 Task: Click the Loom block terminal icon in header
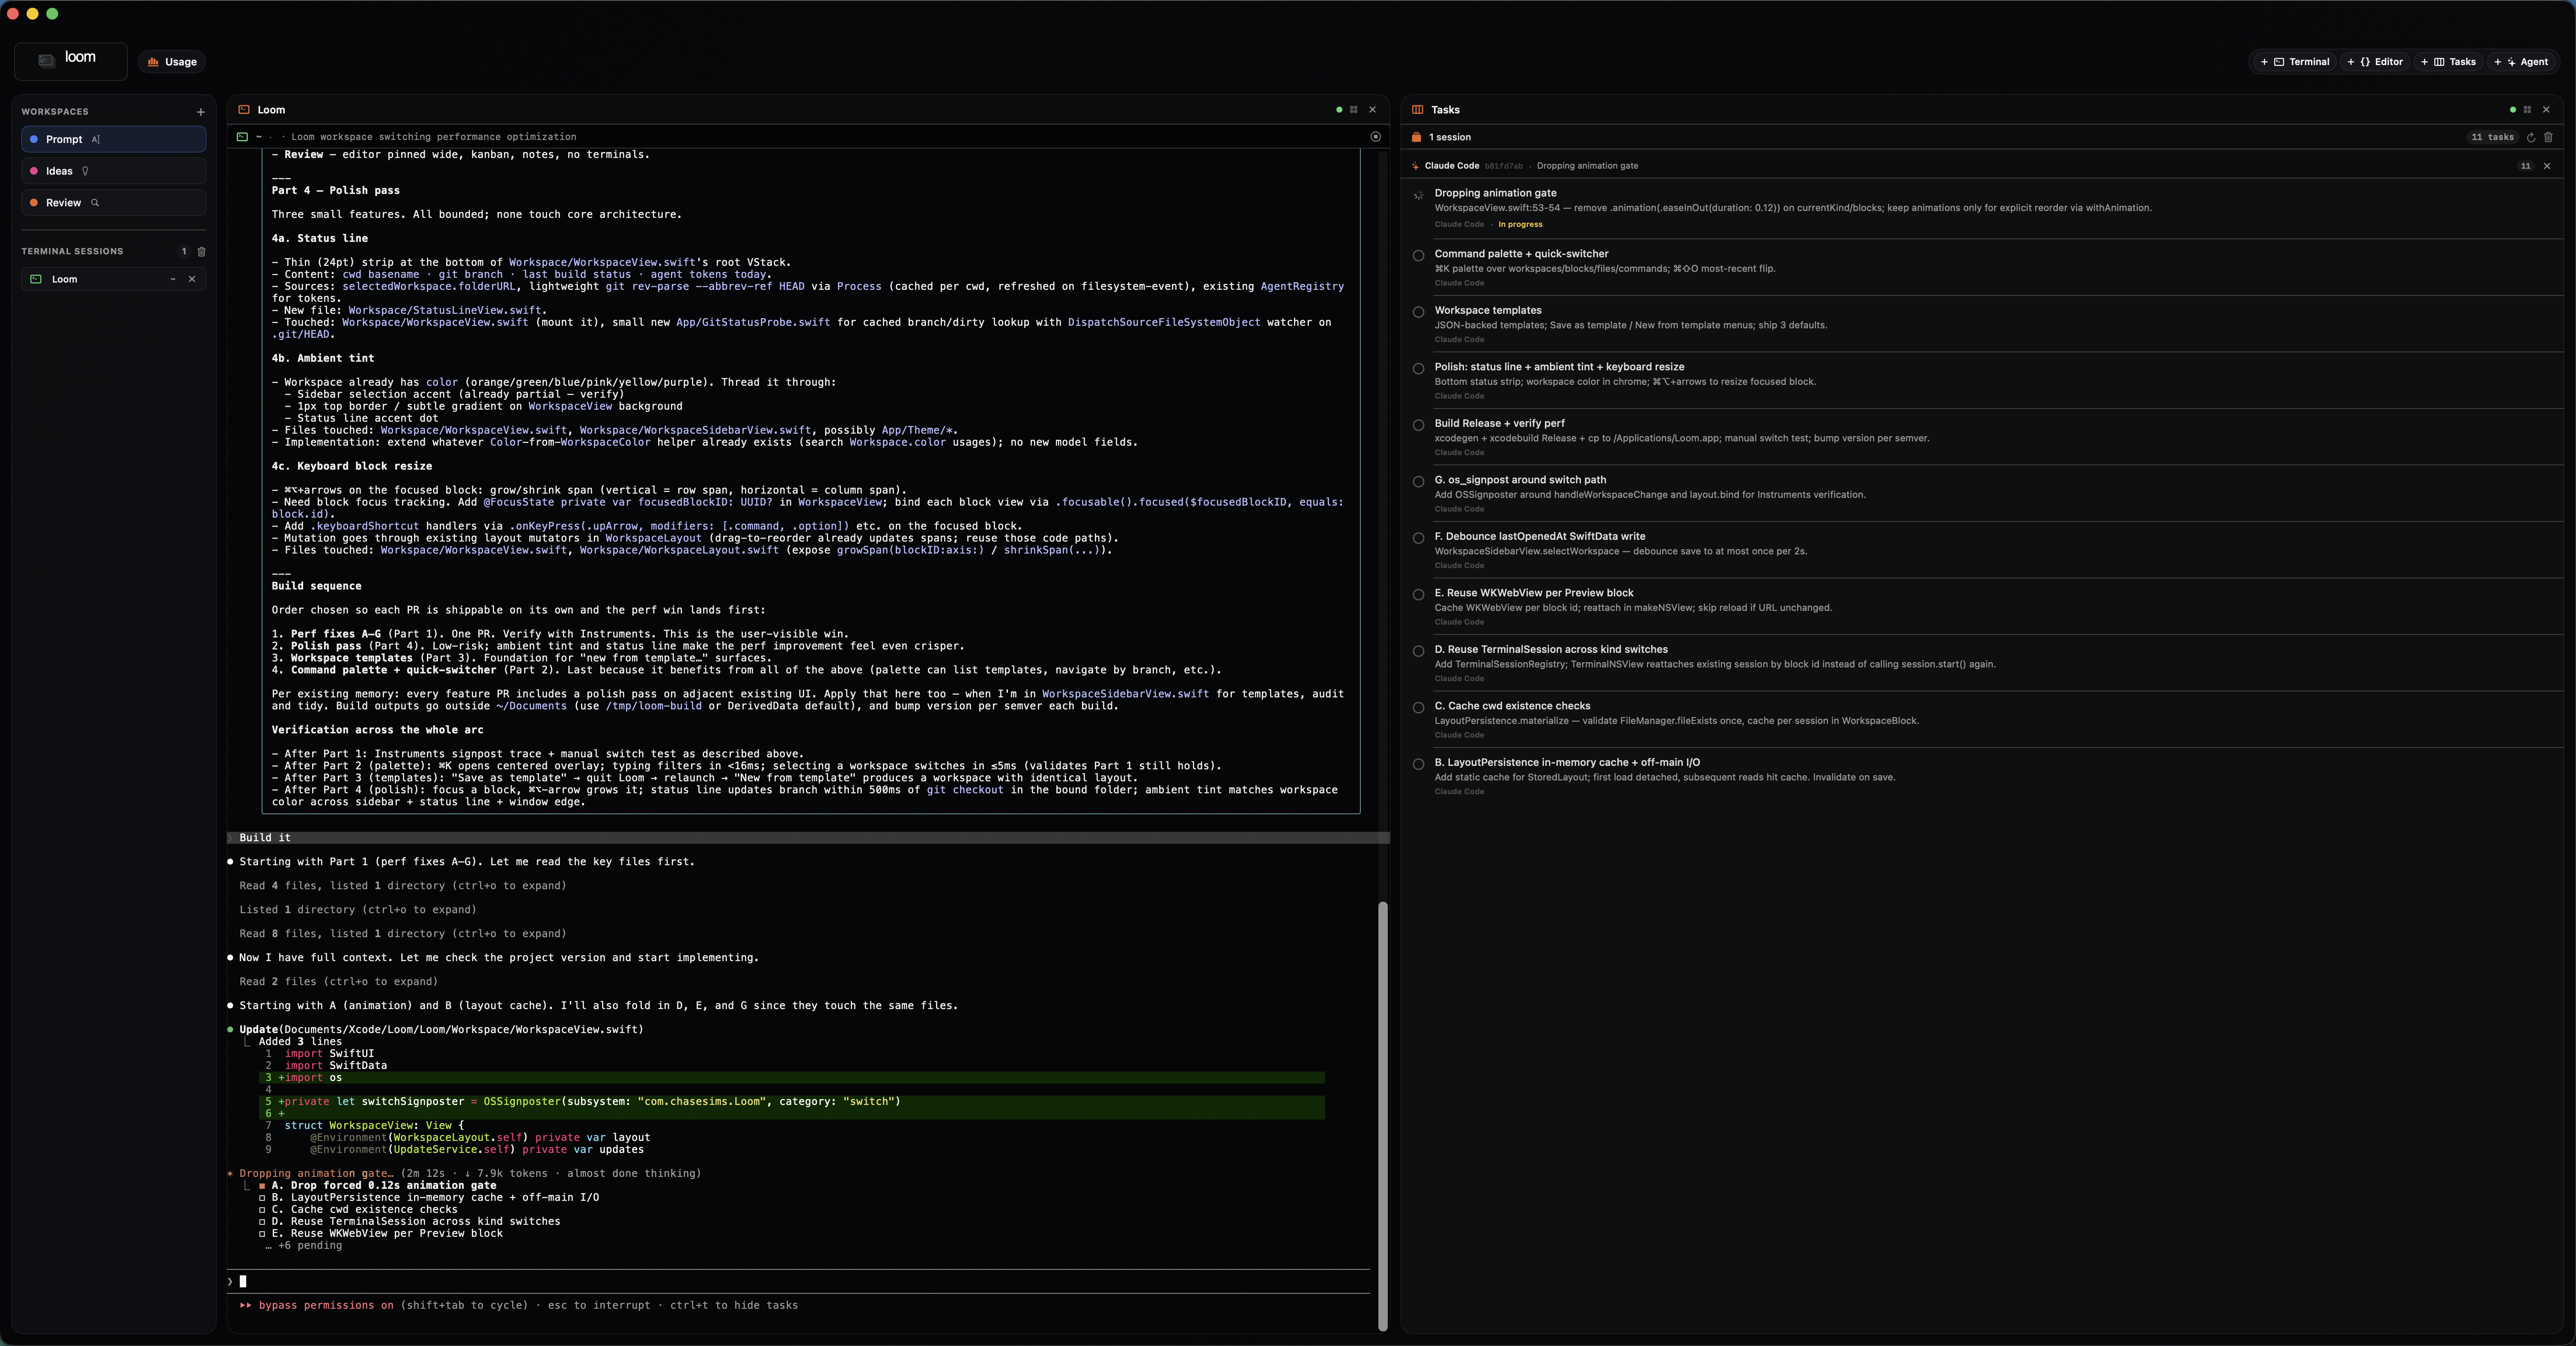point(244,110)
